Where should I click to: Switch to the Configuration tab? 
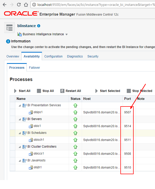pos(53,56)
